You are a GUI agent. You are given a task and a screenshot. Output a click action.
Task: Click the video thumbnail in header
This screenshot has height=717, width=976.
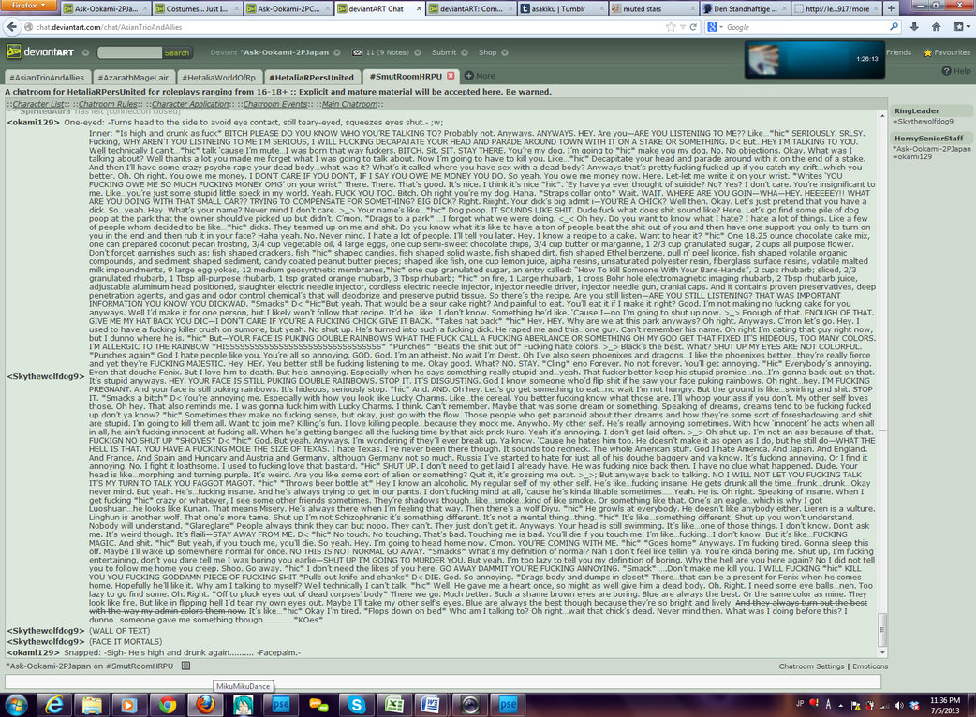pos(814,60)
